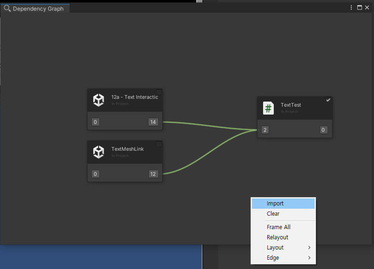Choose Import from the context menu
This screenshot has width=374, height=269.
(x=283, y=204)
